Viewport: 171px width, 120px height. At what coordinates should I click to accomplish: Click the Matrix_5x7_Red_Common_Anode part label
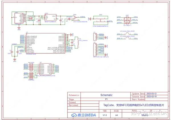coord(45,76)
